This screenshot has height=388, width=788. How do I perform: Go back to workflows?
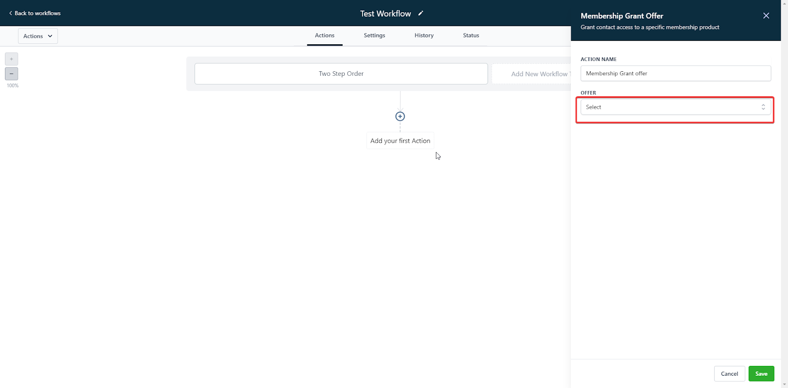(34, 13)
